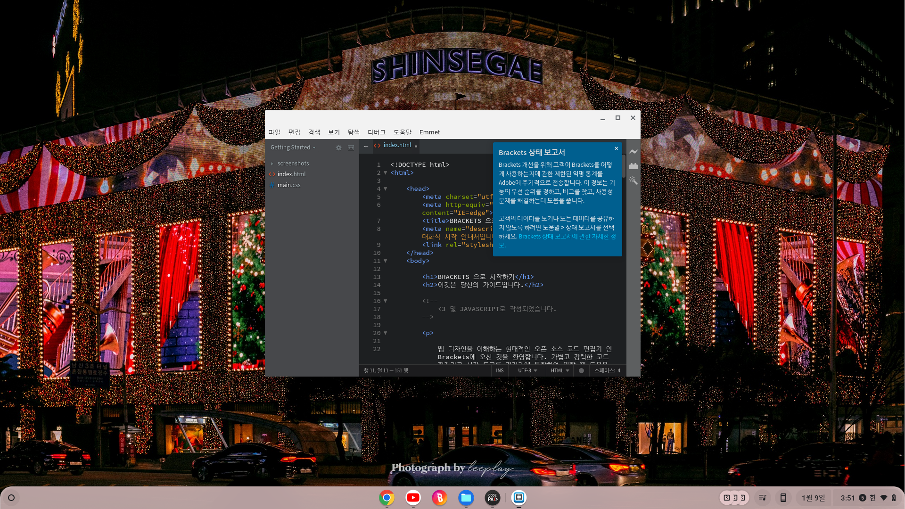This screenshot has width=905, height=509.
Task: Click the editor vertical scrollbar thumb
Action: [x=624, y=166]
